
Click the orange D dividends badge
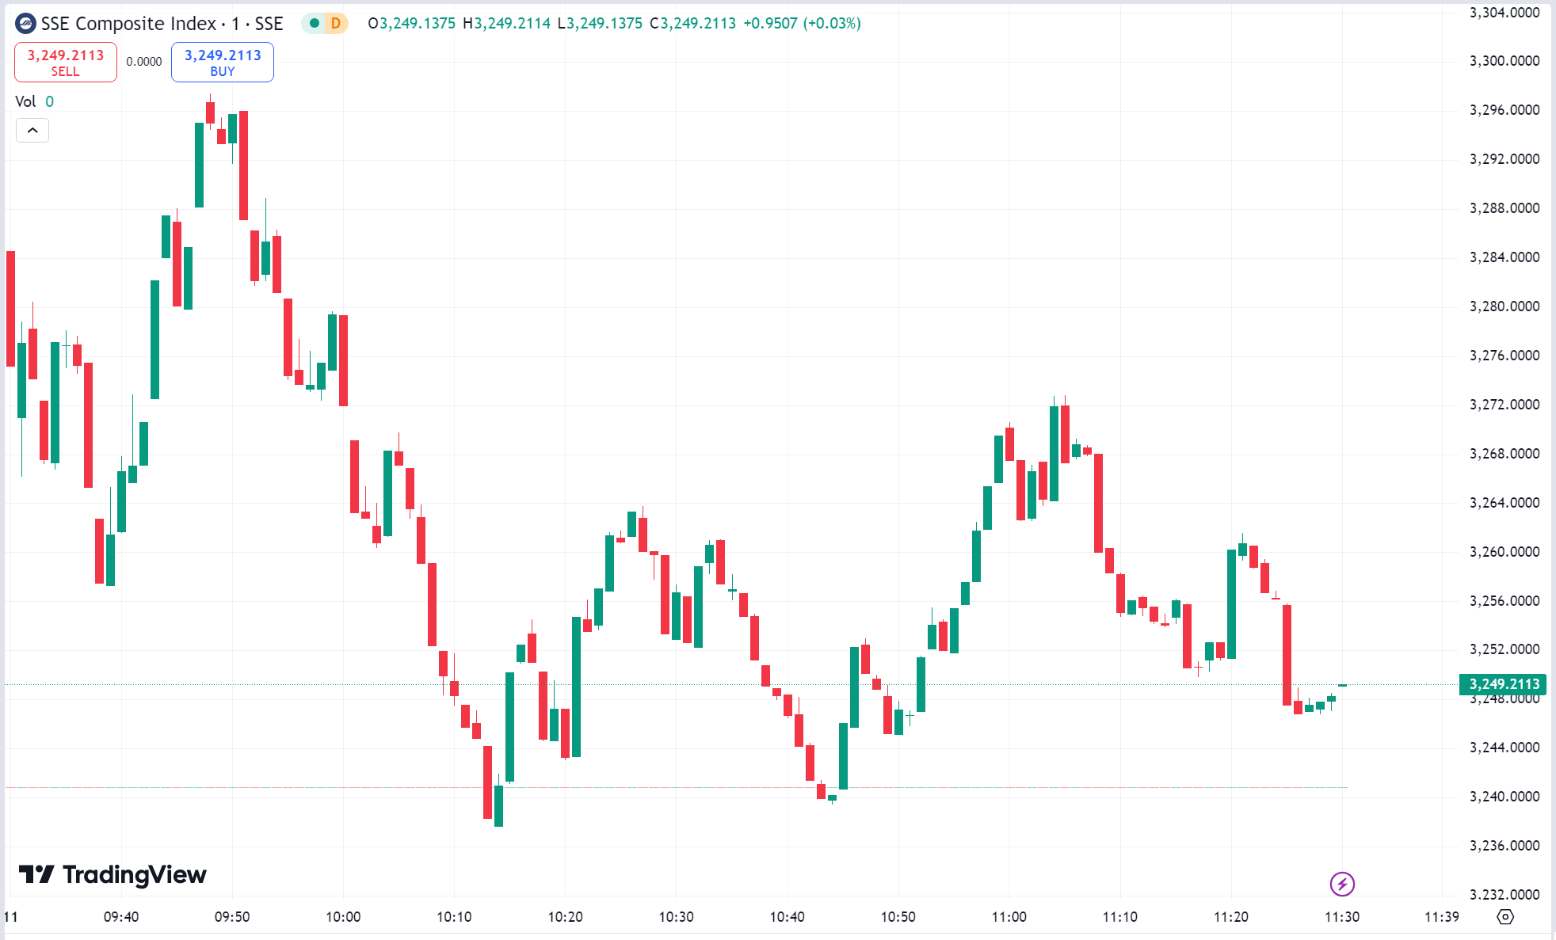pos(337,25)
